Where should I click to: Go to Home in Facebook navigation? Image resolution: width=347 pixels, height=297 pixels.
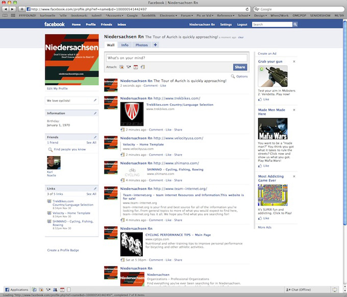(76, 24)
